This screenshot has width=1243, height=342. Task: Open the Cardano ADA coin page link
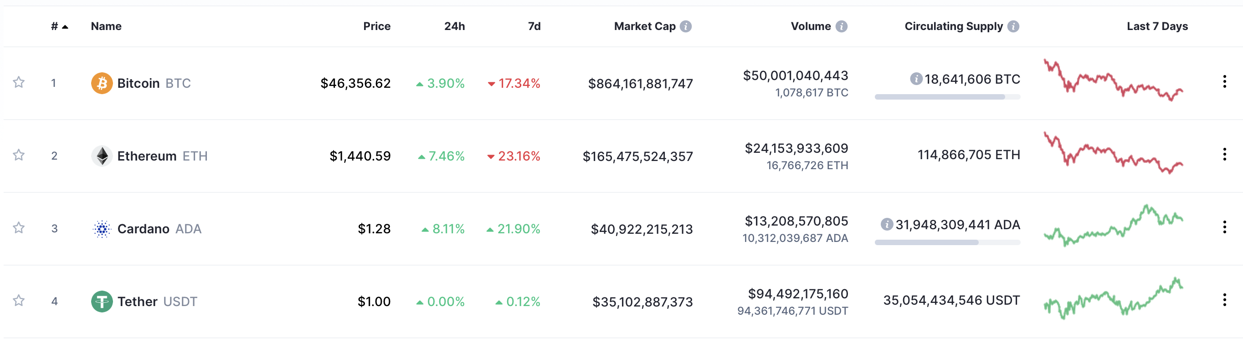click(x=146, y=229)
